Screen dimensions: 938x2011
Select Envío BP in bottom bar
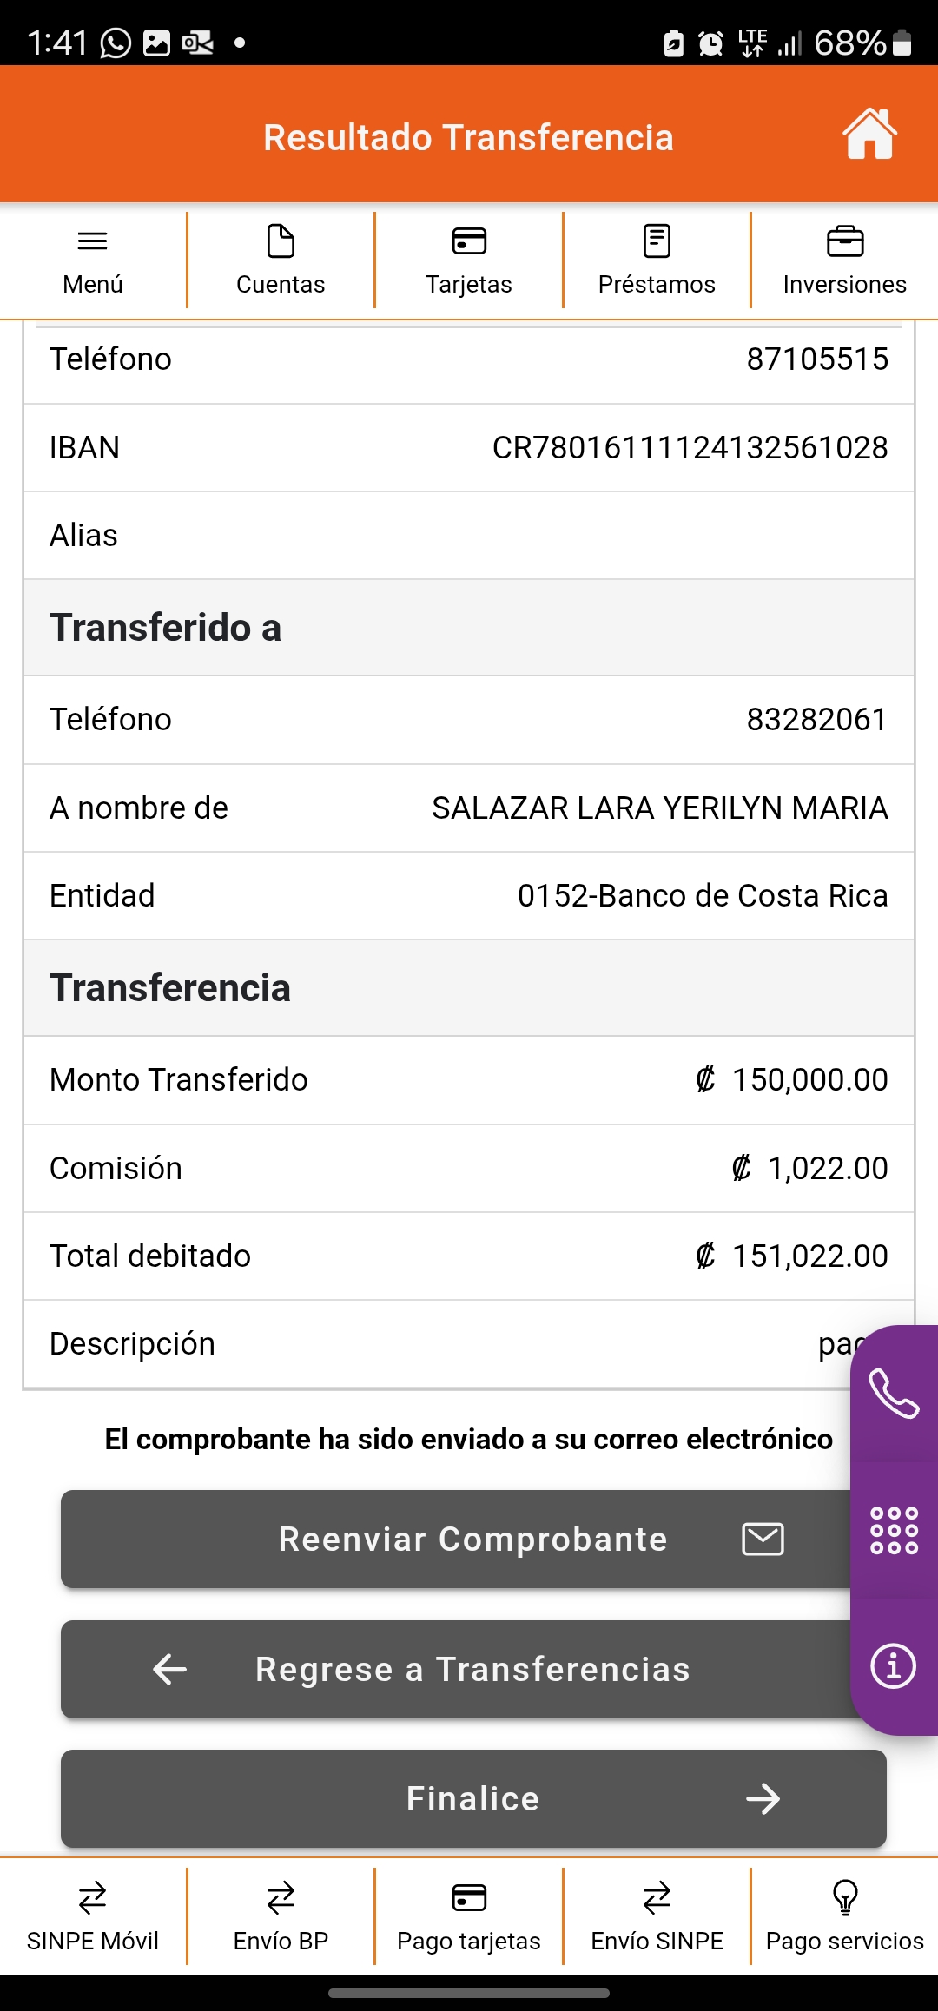point(281,1915)
